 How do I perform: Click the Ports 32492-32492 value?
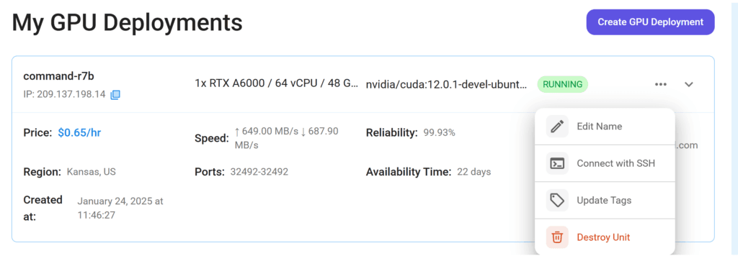259,172
